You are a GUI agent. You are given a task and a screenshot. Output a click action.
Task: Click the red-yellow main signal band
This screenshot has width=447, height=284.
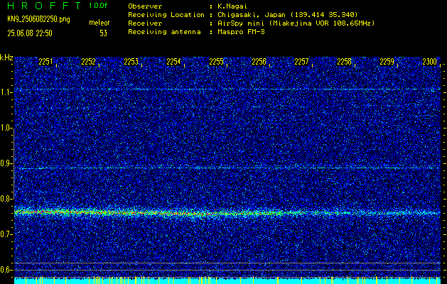point(227,213)
